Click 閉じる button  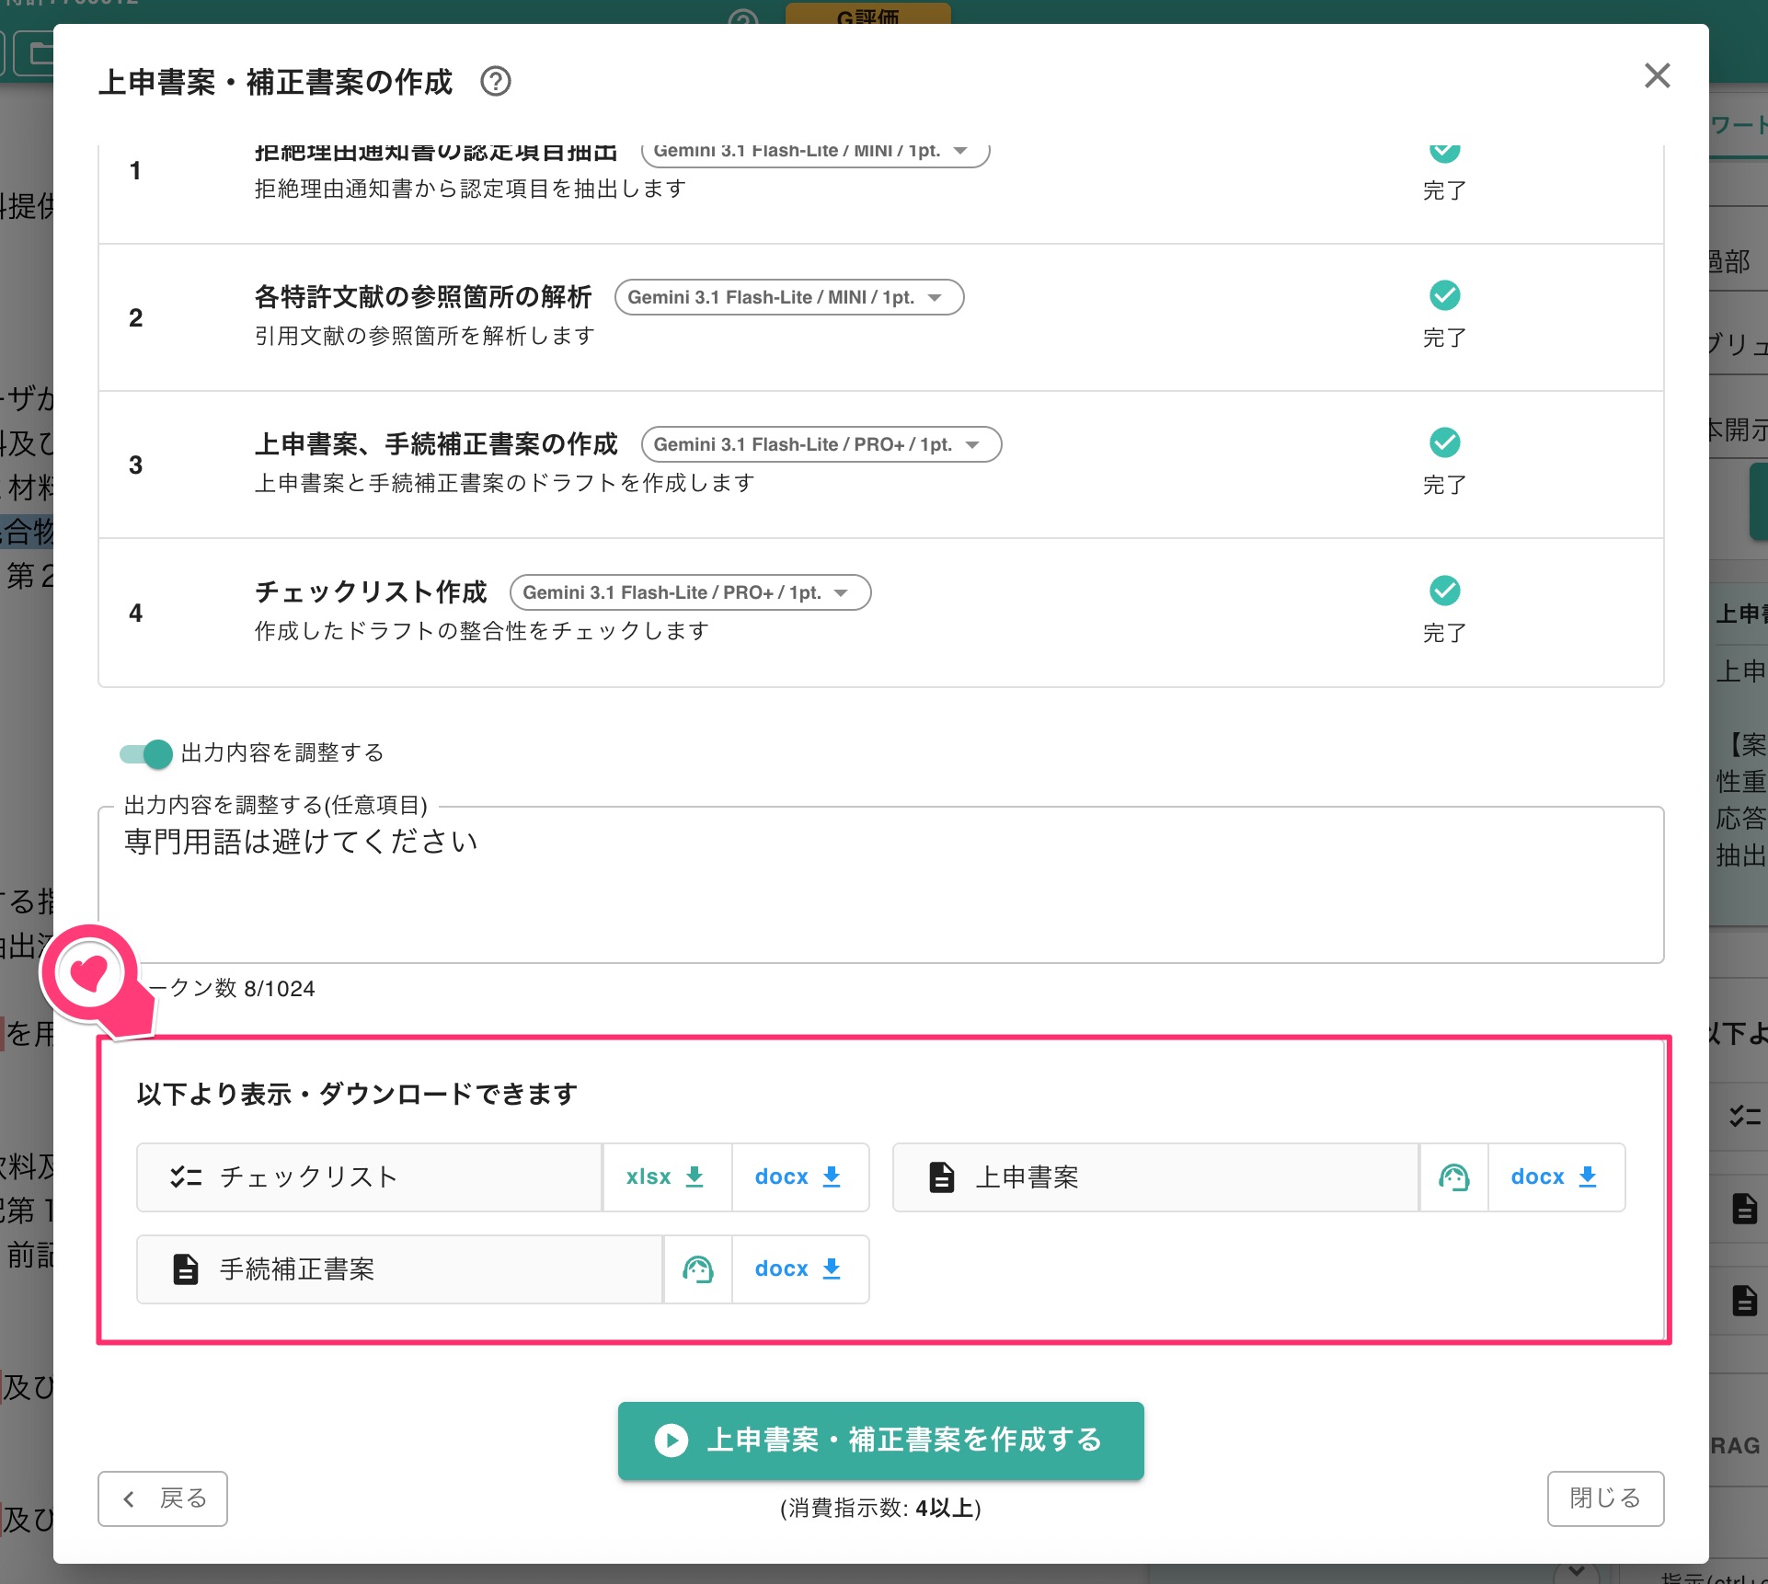(x=1605, y=1498)
